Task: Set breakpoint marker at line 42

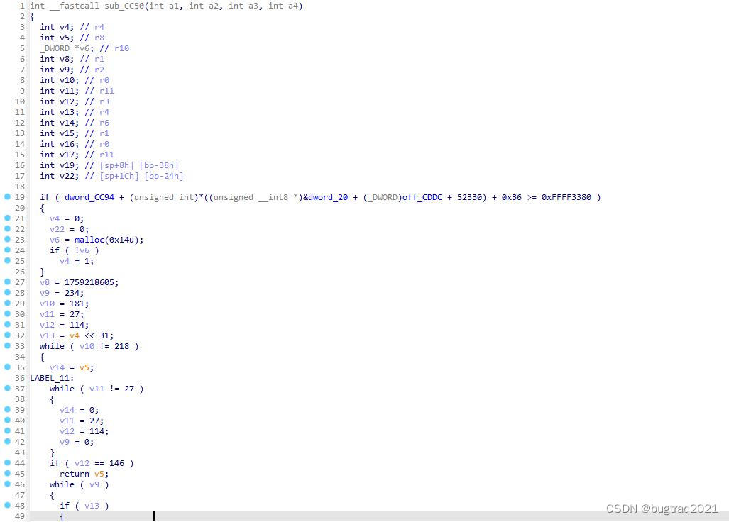Action: [x=7, y=442]
